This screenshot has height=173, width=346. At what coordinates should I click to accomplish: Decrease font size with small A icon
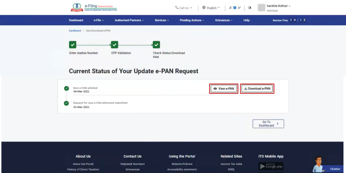(x=230, y=8)
